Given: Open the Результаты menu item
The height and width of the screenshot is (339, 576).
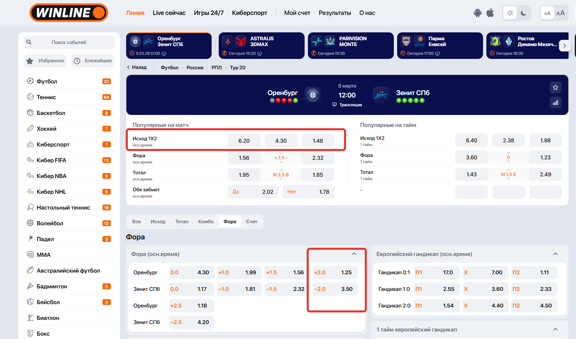Looking at the screenshot, I should [334, 13].
